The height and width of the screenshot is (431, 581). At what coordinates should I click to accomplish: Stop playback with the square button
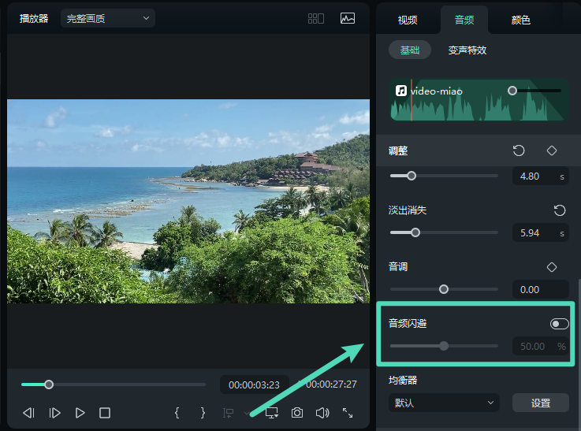pos(105,413)
